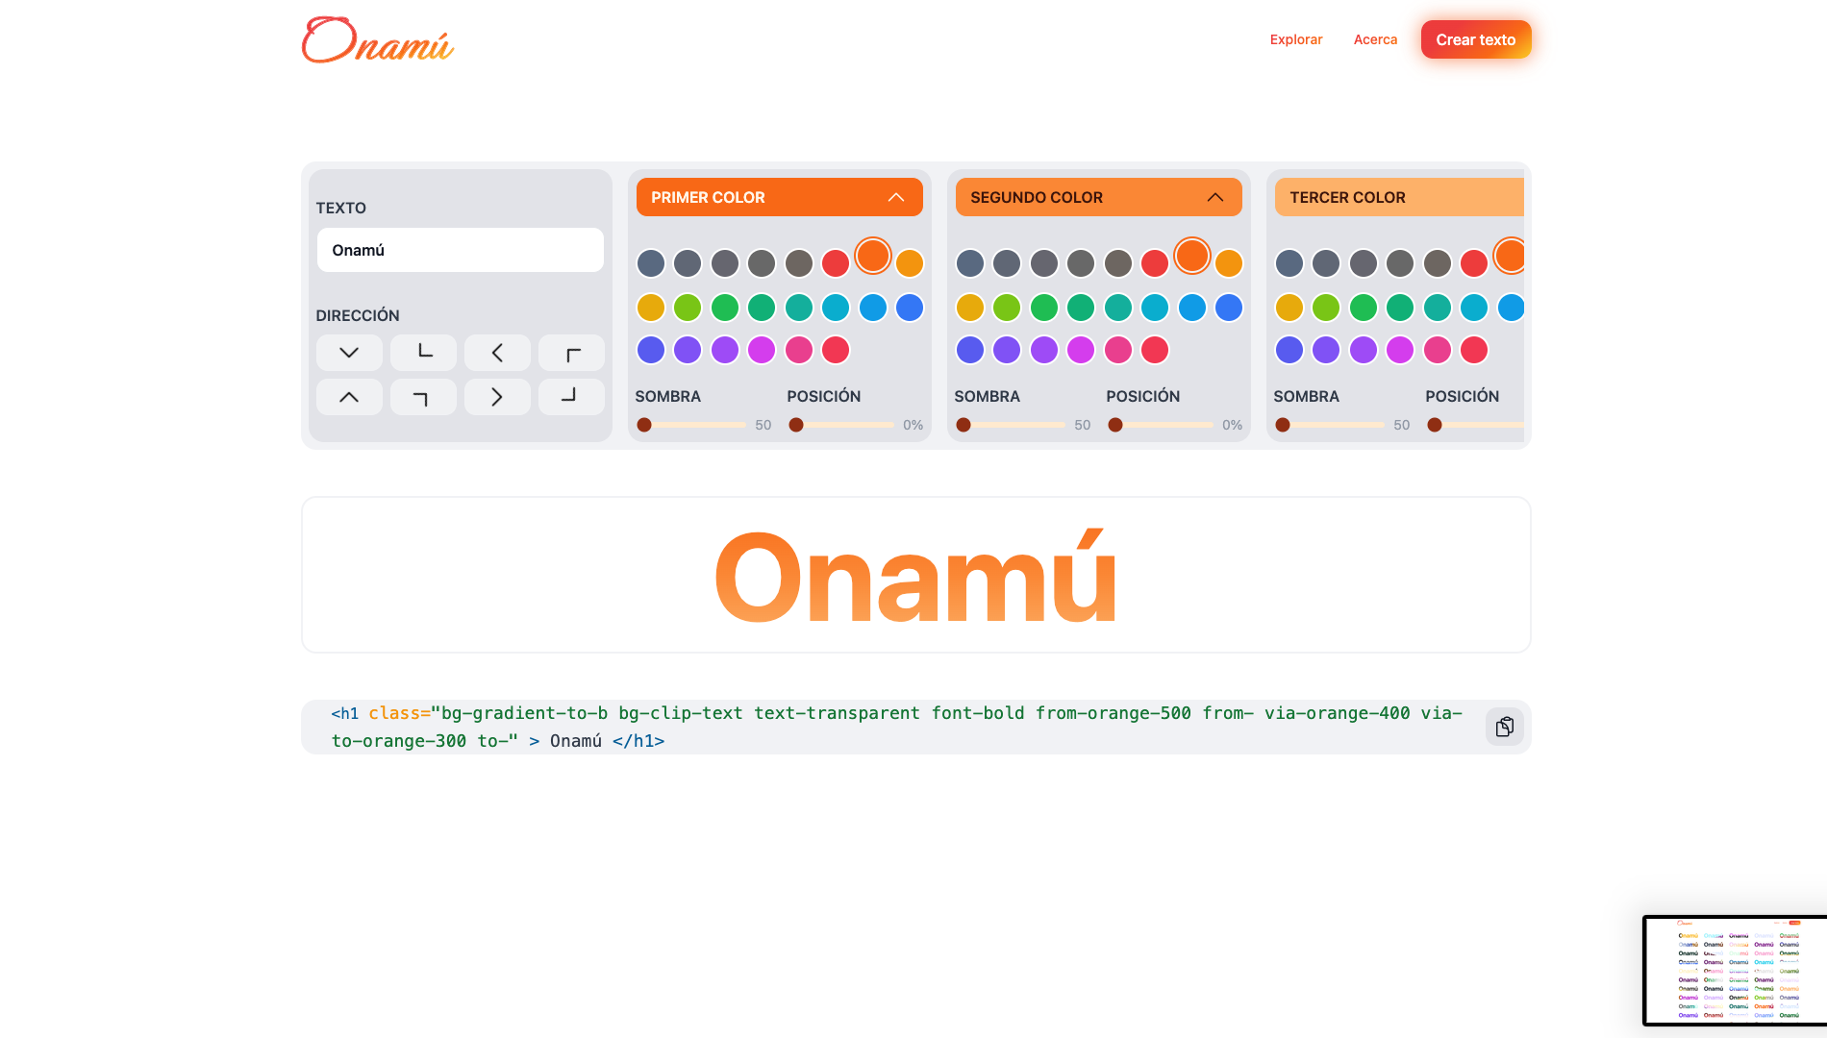Viewport: 1827px width, 1038px height.
Task: Copy the generated HTML code snippet
Action: pyautogui.click(x=1504, y=727)
